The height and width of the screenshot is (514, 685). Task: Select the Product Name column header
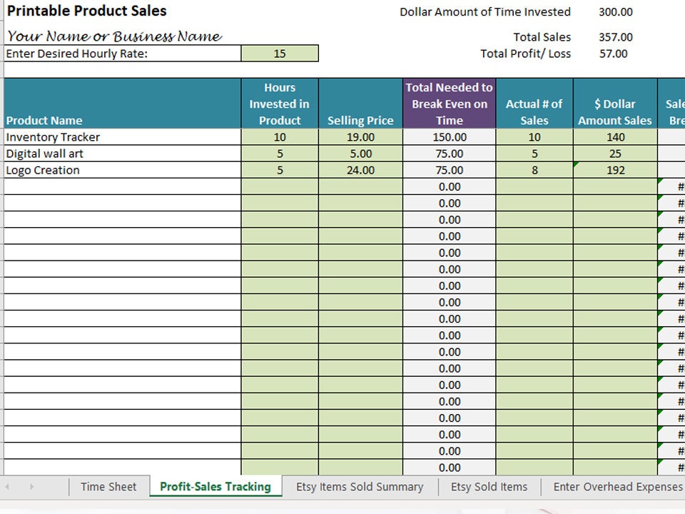click(x=43, y=120)
